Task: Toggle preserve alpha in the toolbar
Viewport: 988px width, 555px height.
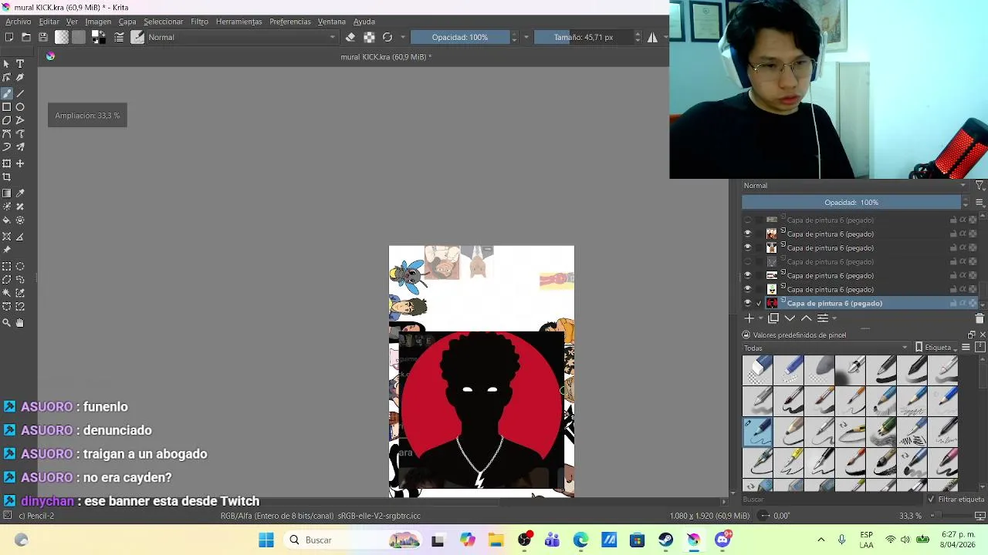Action: click(369, 37)
